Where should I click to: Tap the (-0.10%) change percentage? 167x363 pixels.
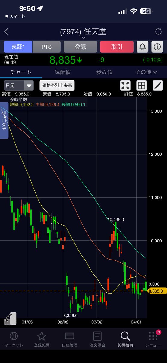tap(153, 60)
